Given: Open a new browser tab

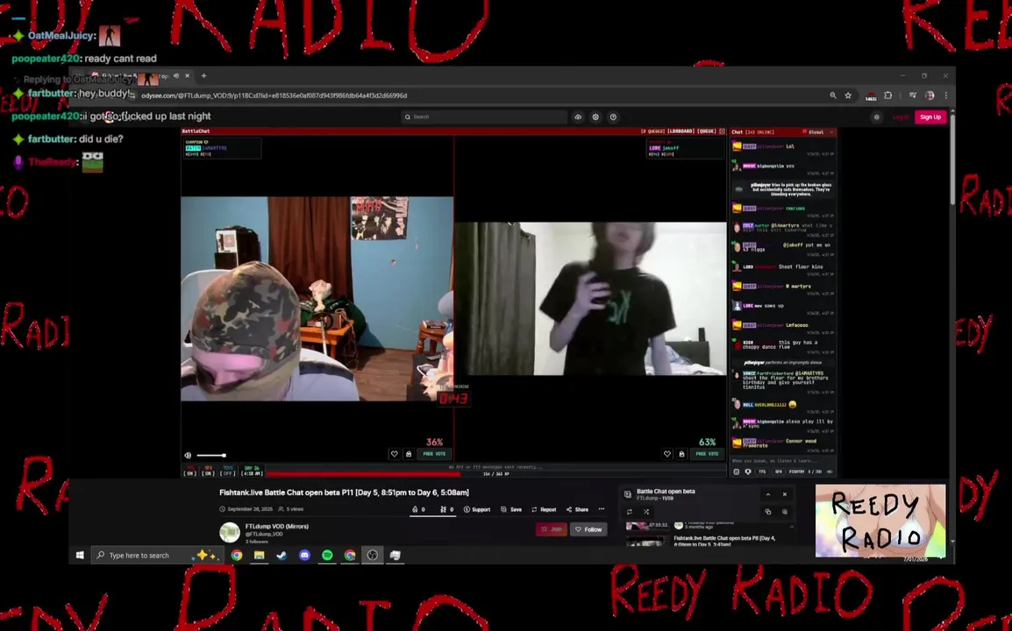Looking at the screenshot, I should coord(204,75).
